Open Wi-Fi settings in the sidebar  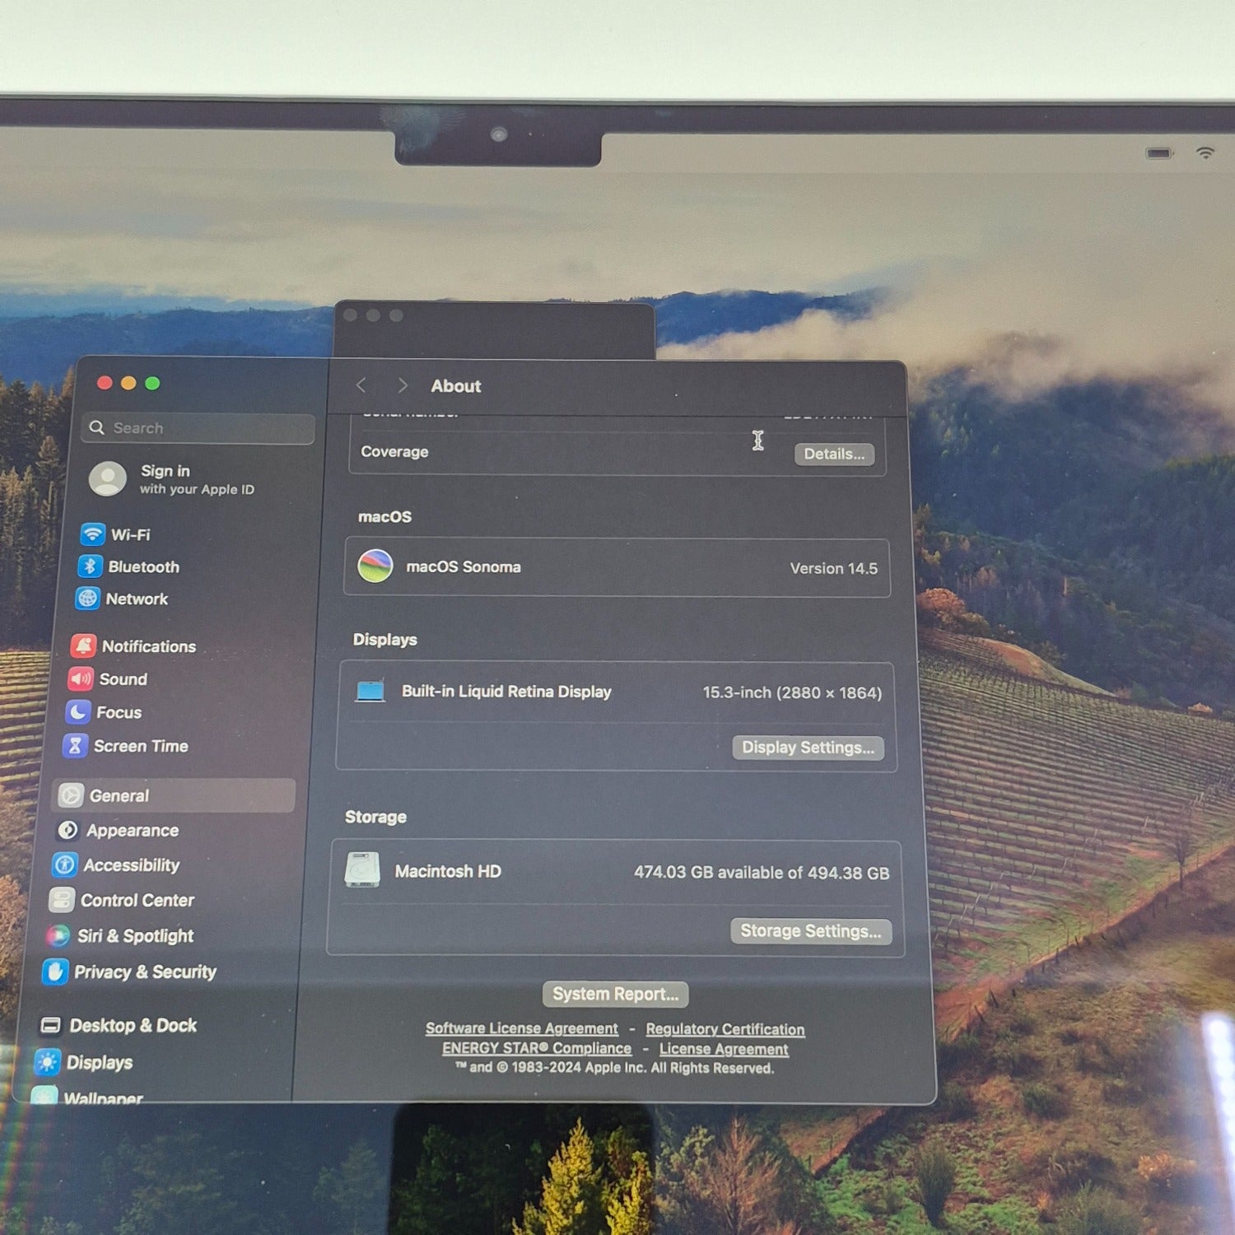pos(116,534)
